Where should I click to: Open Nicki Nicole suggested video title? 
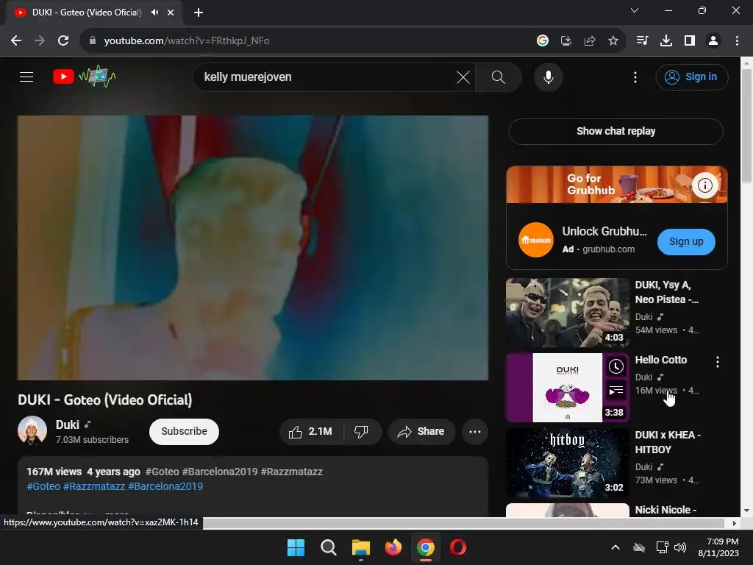tap(665, 510)
